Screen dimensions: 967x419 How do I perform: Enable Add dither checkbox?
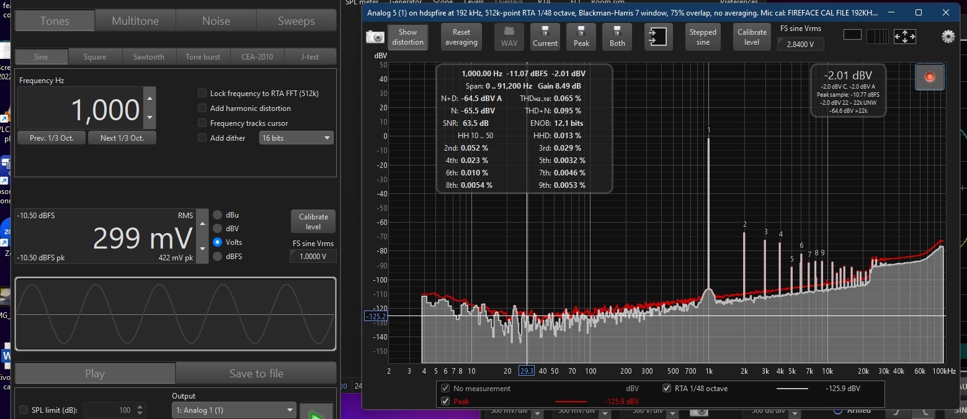(202, 138)
